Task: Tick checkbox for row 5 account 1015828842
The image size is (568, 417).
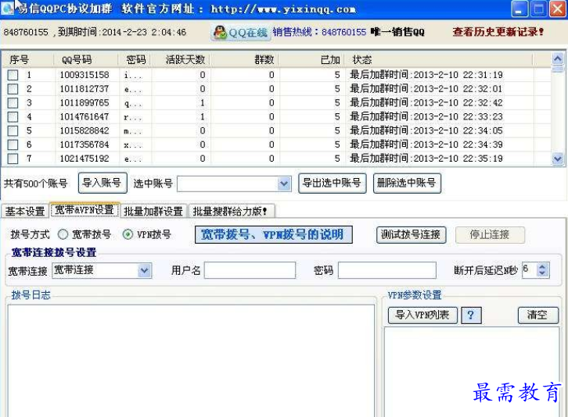Action: point(13,130)
